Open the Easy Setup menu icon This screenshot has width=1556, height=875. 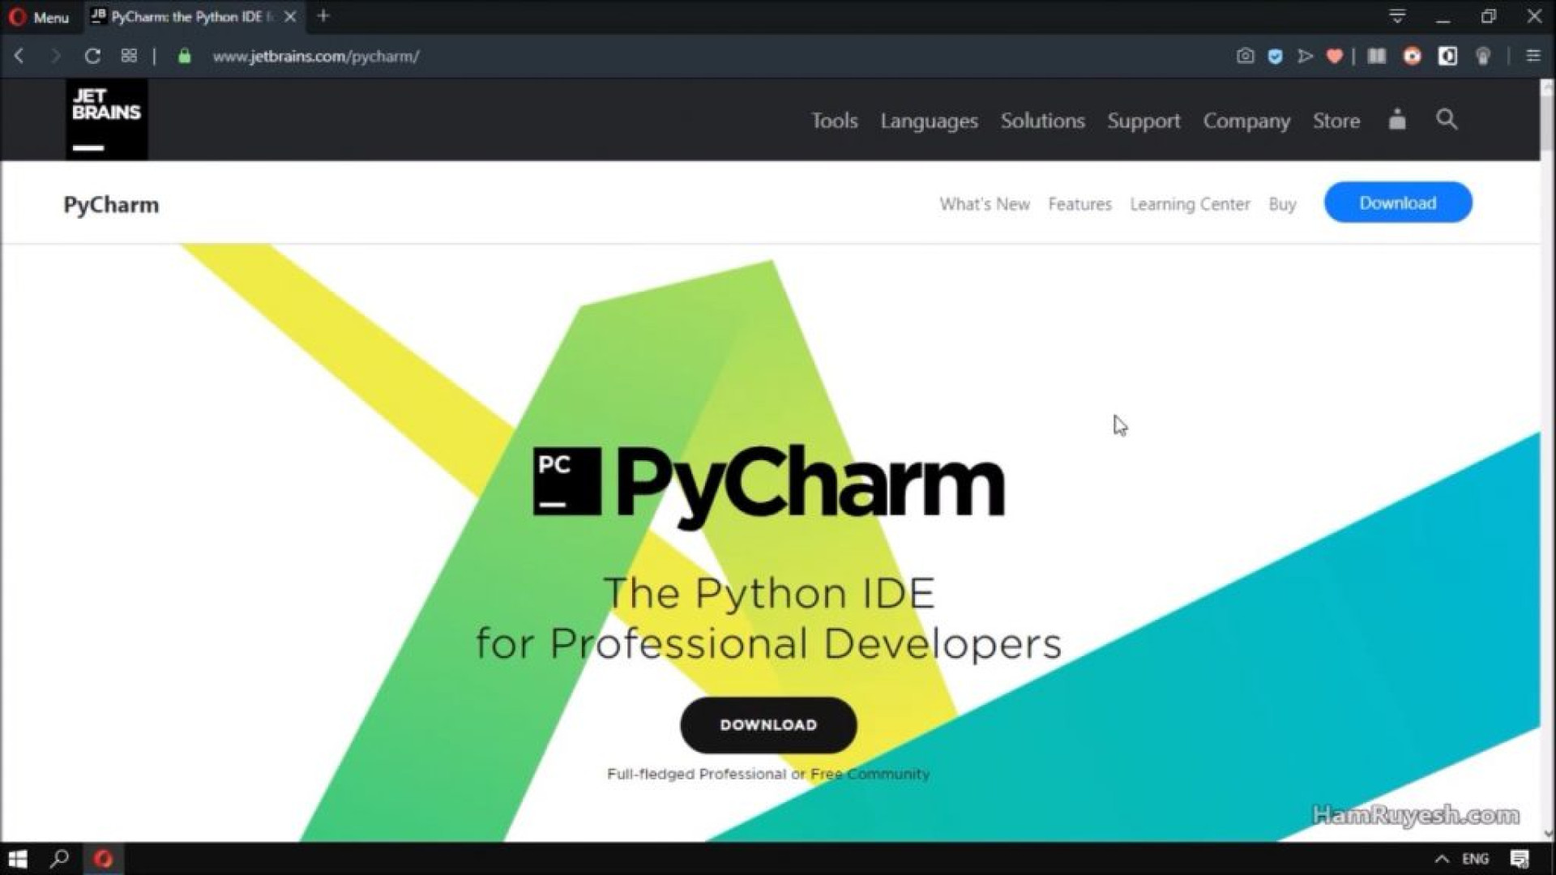coord(1533,56)
